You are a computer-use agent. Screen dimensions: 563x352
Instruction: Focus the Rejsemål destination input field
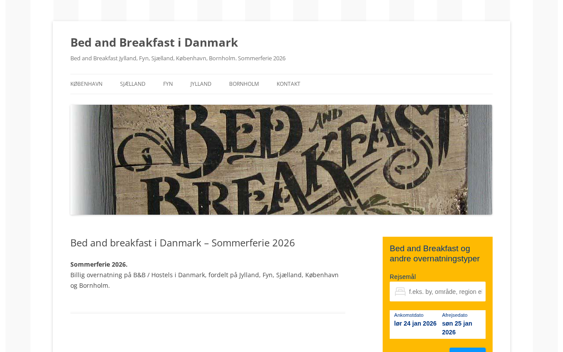click(x=445, y=292)
